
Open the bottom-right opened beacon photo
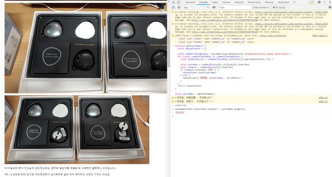[x=113, y=129]
